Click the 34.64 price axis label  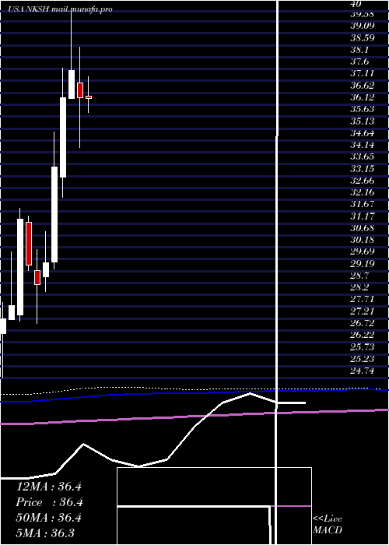click(x=362, y=133)
